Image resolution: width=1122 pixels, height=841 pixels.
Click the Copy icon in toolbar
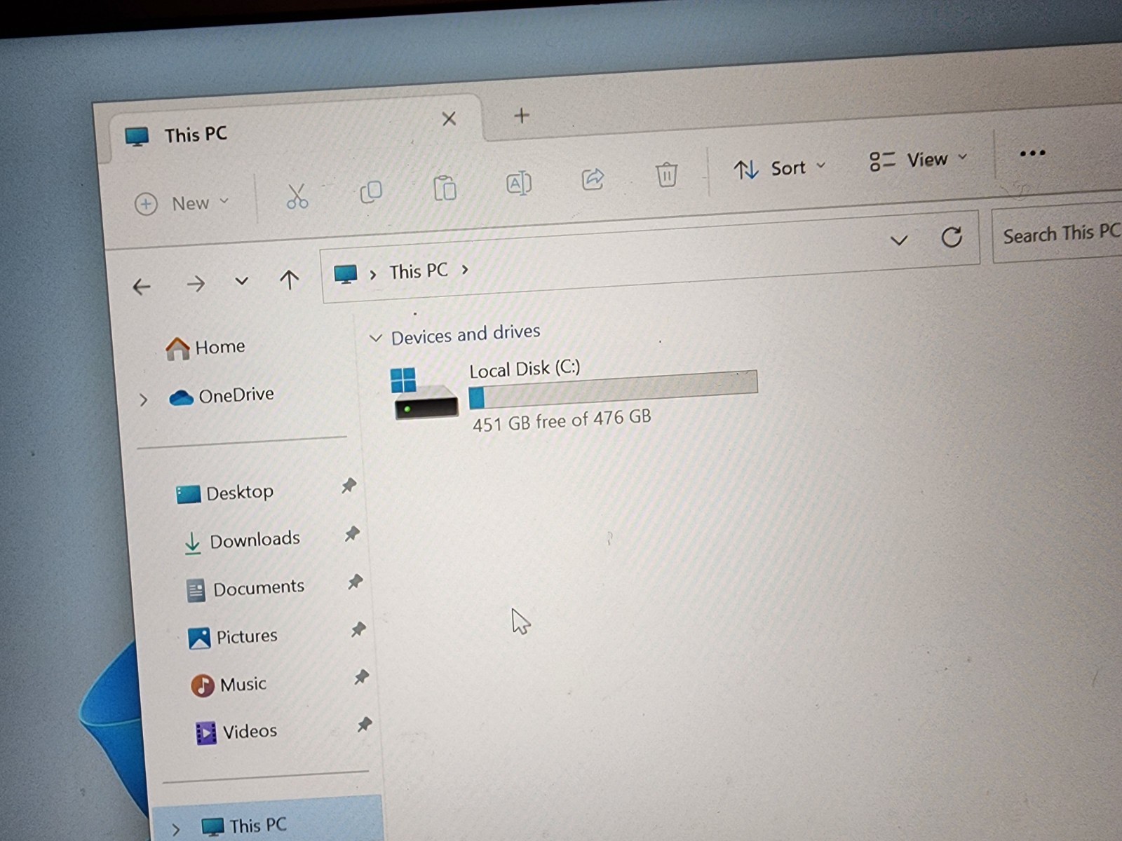pos(371,191)
